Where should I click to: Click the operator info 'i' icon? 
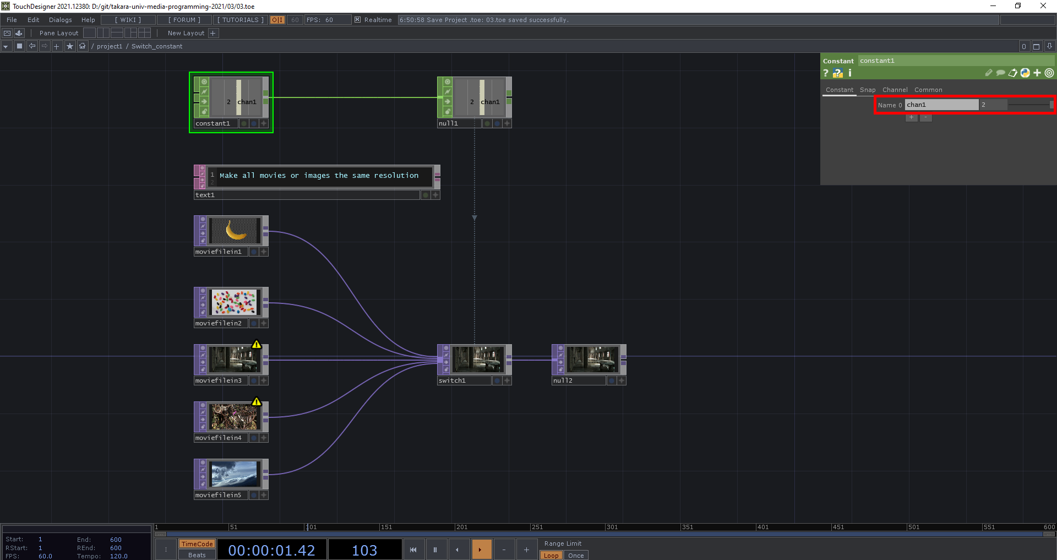click(850, 73)
